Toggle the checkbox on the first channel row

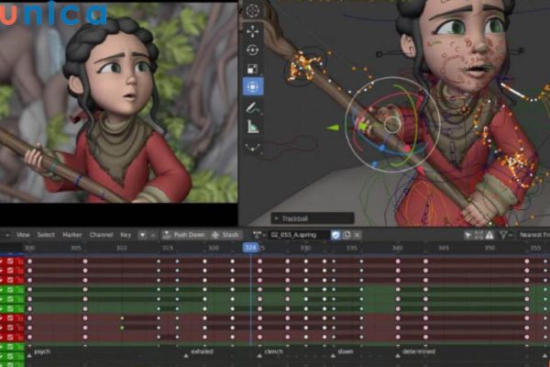(10, 261)
